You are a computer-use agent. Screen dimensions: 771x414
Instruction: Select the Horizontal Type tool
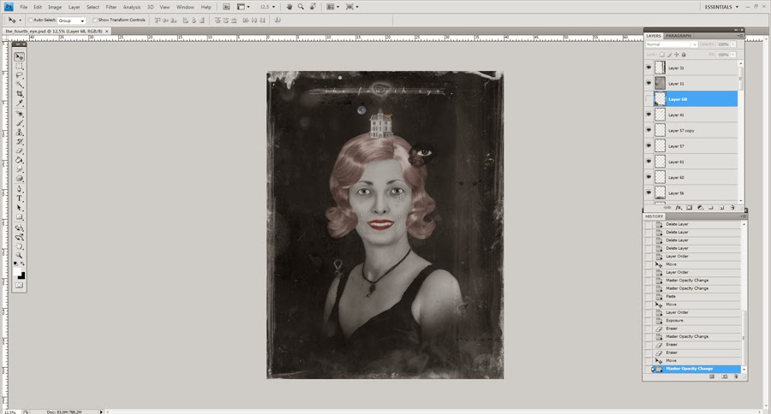coord(20,198)
